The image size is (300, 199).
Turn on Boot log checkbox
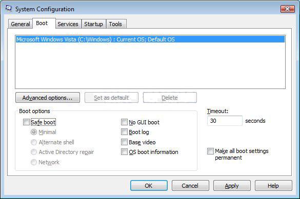(x=124, y=132)
